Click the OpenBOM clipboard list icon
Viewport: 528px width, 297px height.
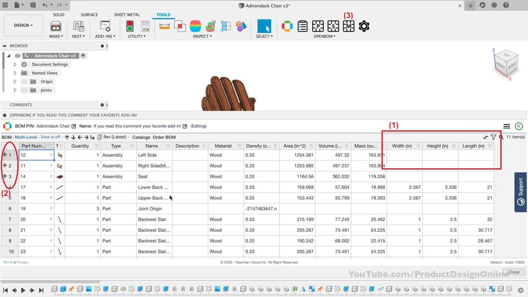pyautogui.click(x=302, y=26)
